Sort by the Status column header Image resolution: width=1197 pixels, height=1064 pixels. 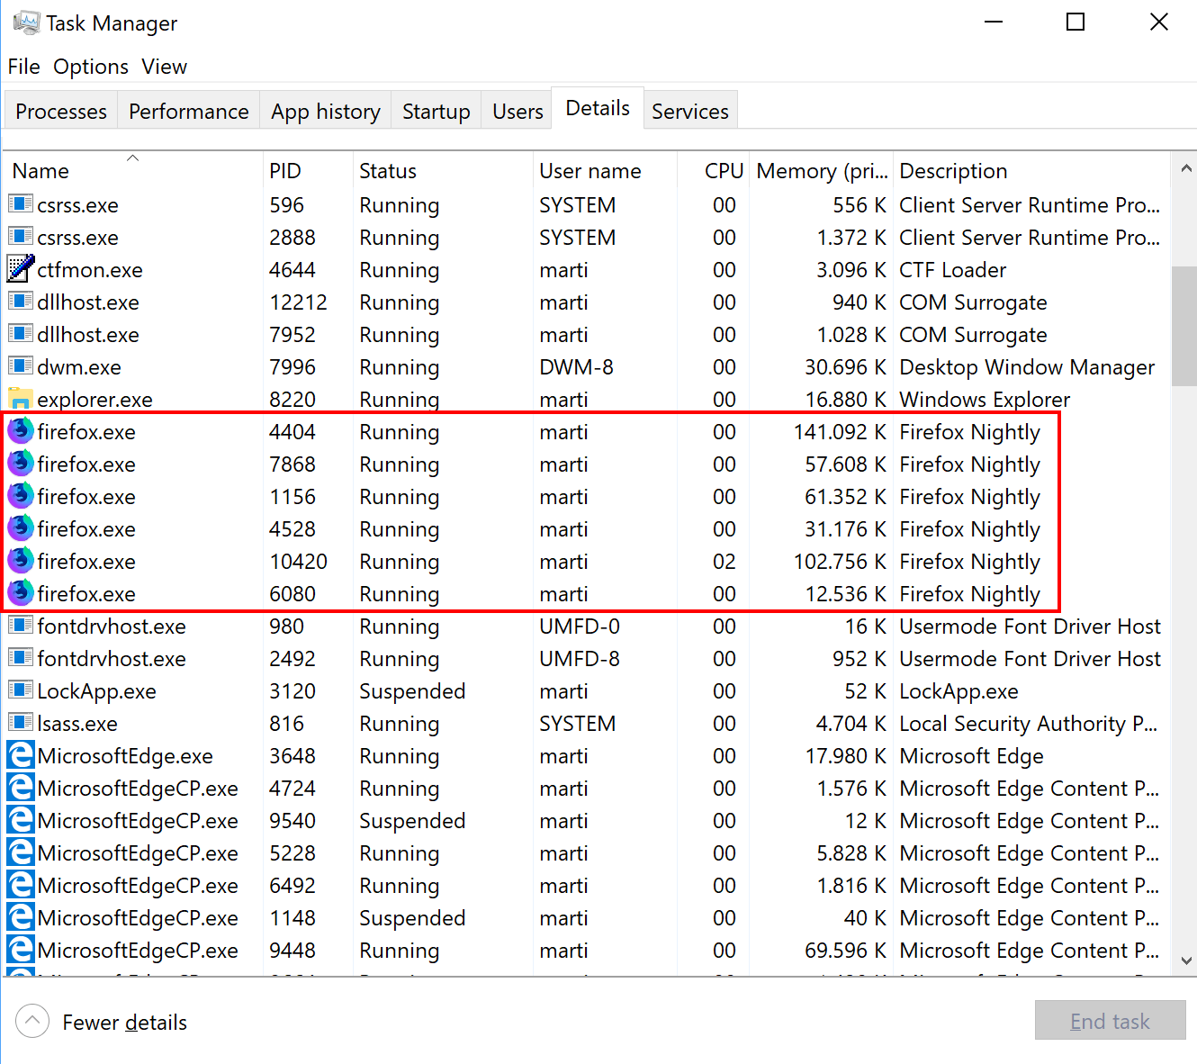[443, 170]
